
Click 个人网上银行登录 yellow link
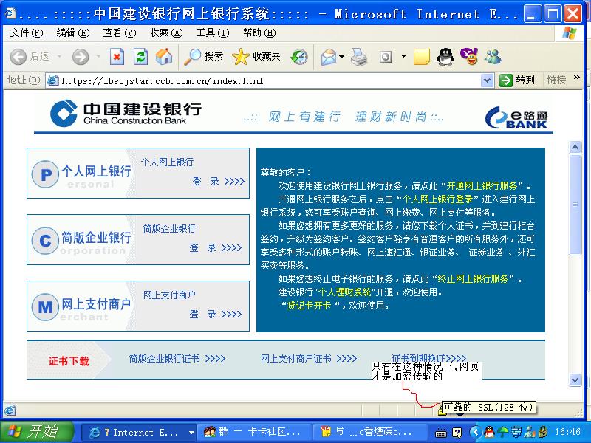click(438, 199)
